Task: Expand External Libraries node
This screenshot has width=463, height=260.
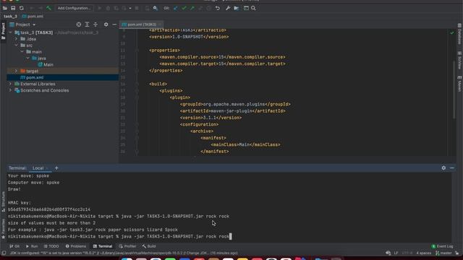Action: point(11,84)
